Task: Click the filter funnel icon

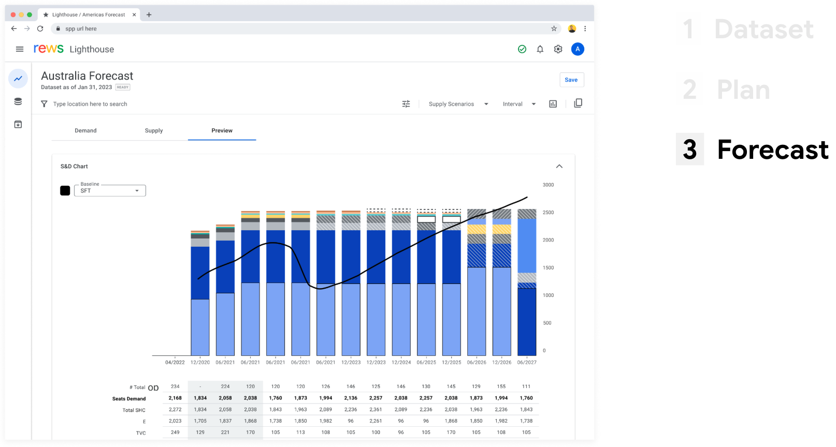Action: pyautogui.click(x=44, y=104)
